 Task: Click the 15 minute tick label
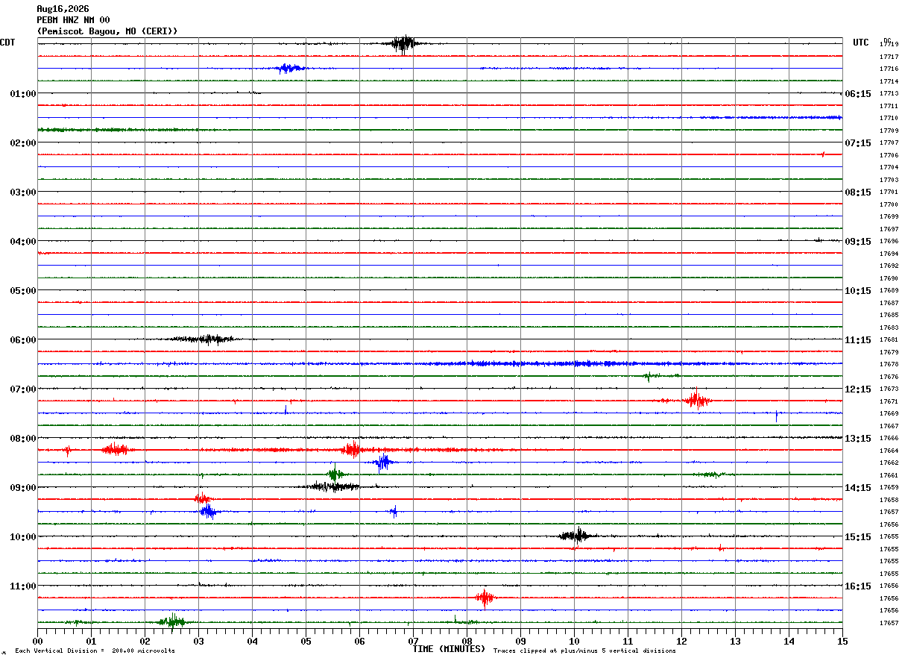842,641
